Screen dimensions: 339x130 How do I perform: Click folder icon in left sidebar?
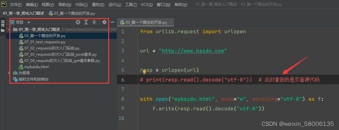[2, 30]
